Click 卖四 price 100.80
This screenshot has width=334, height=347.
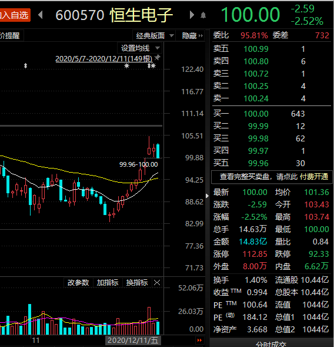[x=256, y=61]
